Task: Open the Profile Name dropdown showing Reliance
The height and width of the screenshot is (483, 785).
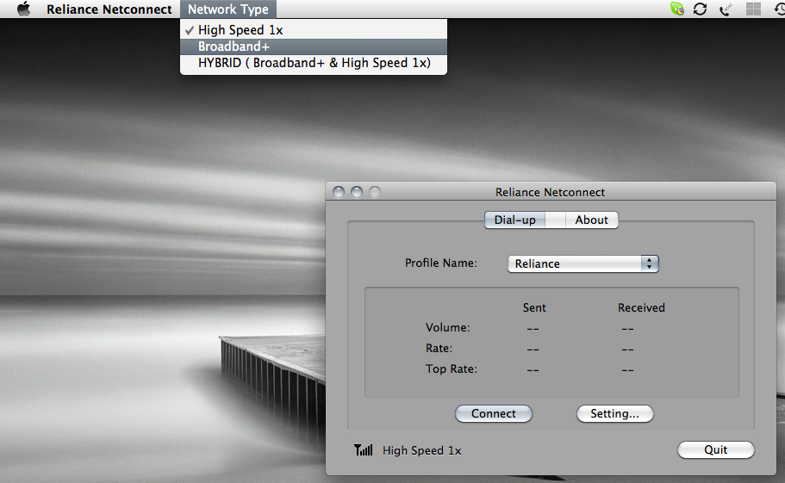Action: [x=583, y=263]
